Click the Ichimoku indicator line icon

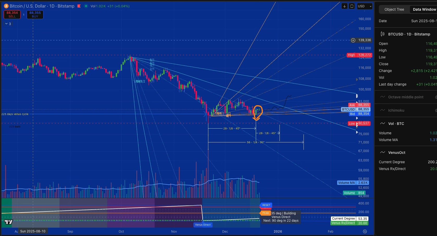point(383,110)
